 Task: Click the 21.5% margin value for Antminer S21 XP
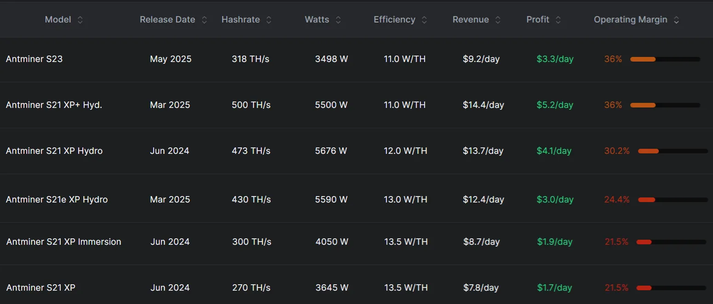pos(616,287)
